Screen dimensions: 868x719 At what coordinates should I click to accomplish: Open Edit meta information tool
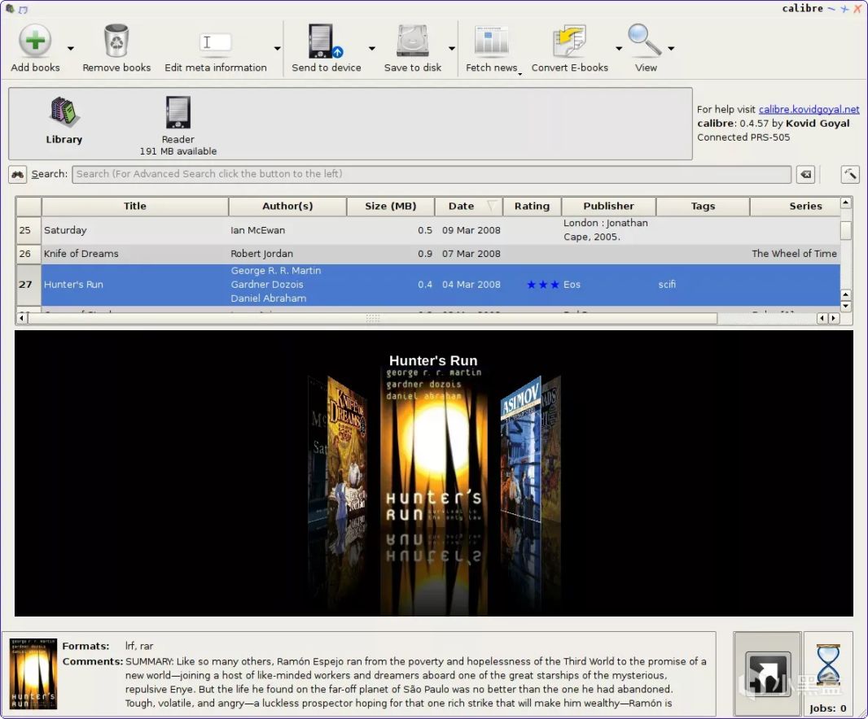coord(216,42)
